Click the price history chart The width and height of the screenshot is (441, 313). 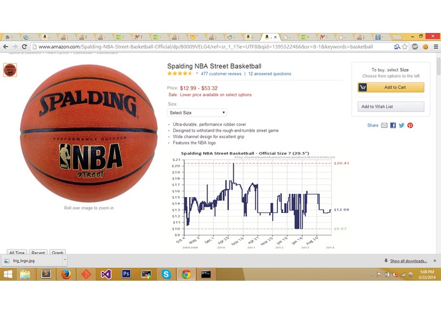point(260,200)
